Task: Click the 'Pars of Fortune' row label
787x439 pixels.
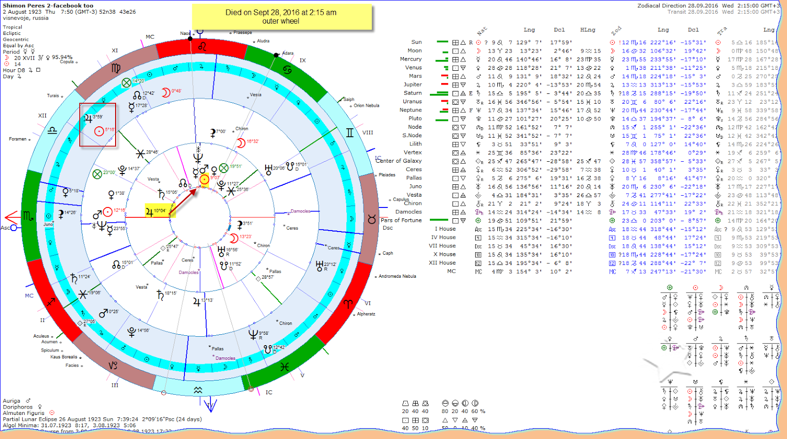Action: (401, 220)
